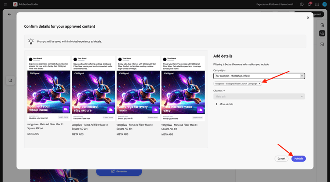This screenshot has height=182, width=330.
Task: Click the 'Power your home' caption
Action: [171, 119]
